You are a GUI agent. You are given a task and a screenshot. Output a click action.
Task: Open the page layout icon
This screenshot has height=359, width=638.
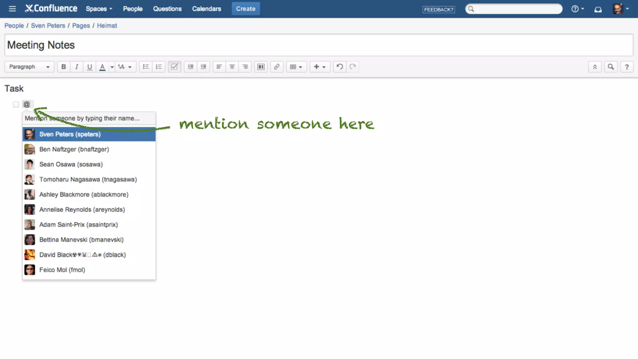(261, 67)
